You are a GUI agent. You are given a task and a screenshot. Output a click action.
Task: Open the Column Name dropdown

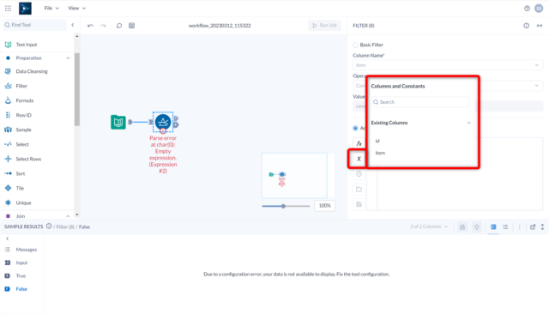[448, 65]
